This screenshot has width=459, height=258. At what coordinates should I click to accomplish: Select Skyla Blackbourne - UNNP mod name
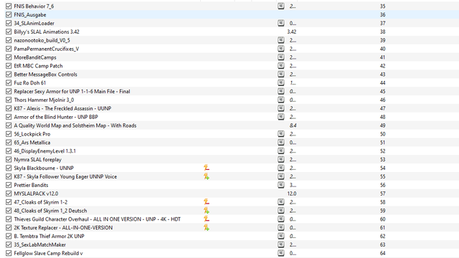click(x=44, y=168)
